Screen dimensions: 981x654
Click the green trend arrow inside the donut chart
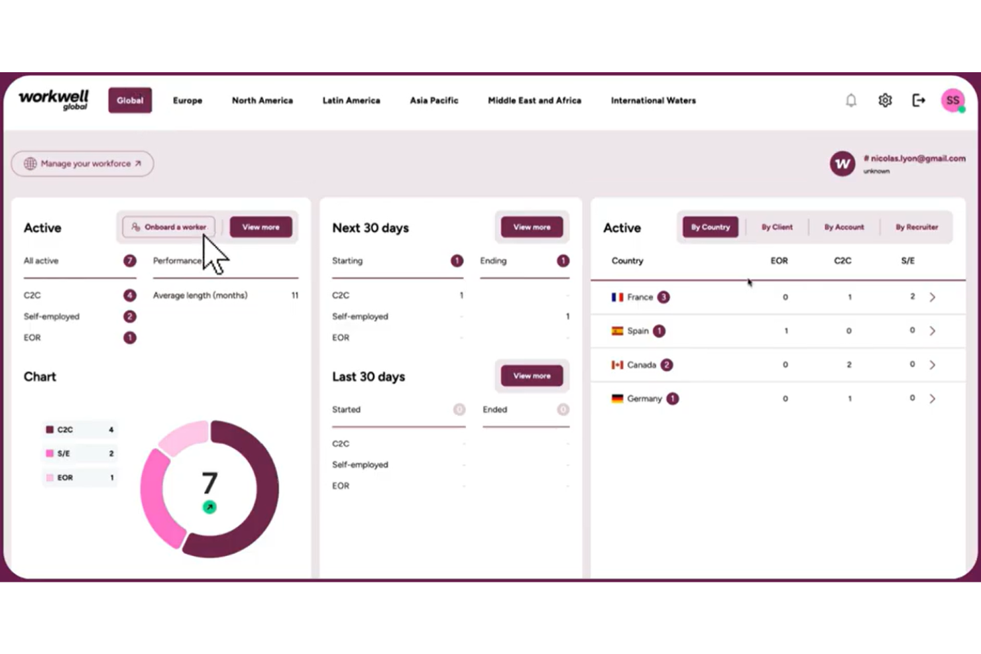209,507
